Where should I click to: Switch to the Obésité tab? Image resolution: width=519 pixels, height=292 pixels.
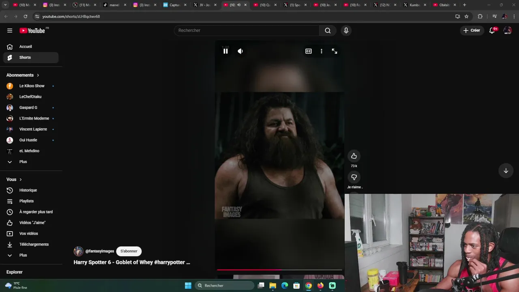pos(445,5)
